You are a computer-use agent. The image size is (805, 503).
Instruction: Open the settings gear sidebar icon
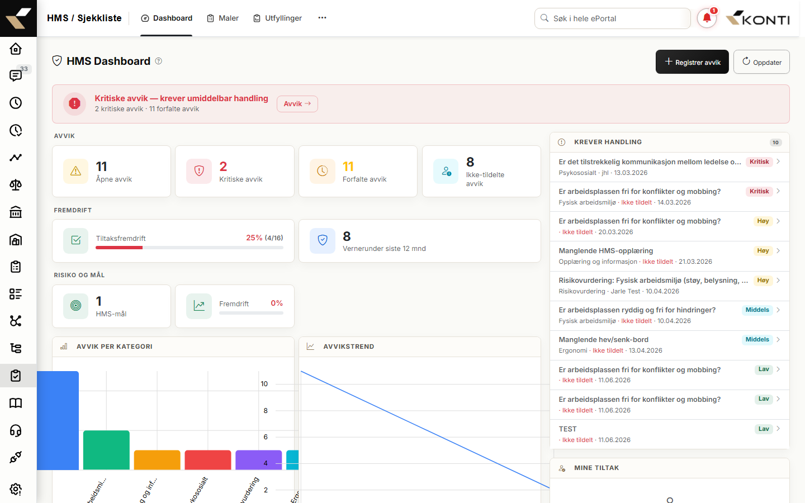[x=16, y=489]
